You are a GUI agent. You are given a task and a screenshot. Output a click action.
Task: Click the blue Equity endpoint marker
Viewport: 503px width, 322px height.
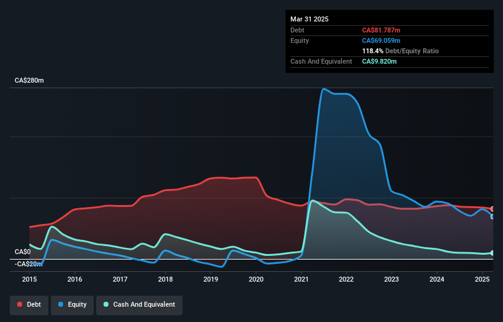[493, 217]
